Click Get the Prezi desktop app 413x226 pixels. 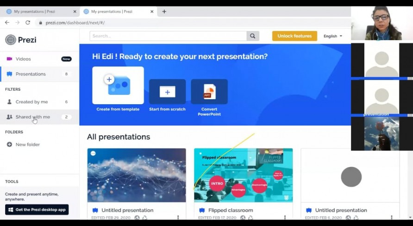pyautogui.click(x=37, y=210)
